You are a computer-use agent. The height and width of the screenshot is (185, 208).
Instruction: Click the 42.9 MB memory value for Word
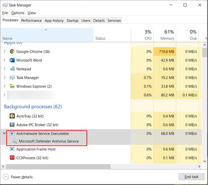click(168, 60)
